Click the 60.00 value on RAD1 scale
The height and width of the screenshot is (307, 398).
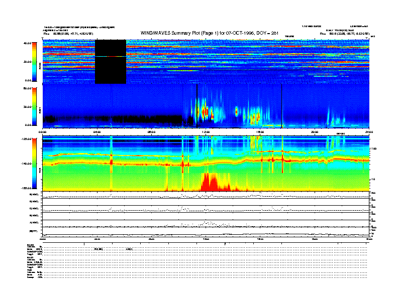tap(27, 88)
